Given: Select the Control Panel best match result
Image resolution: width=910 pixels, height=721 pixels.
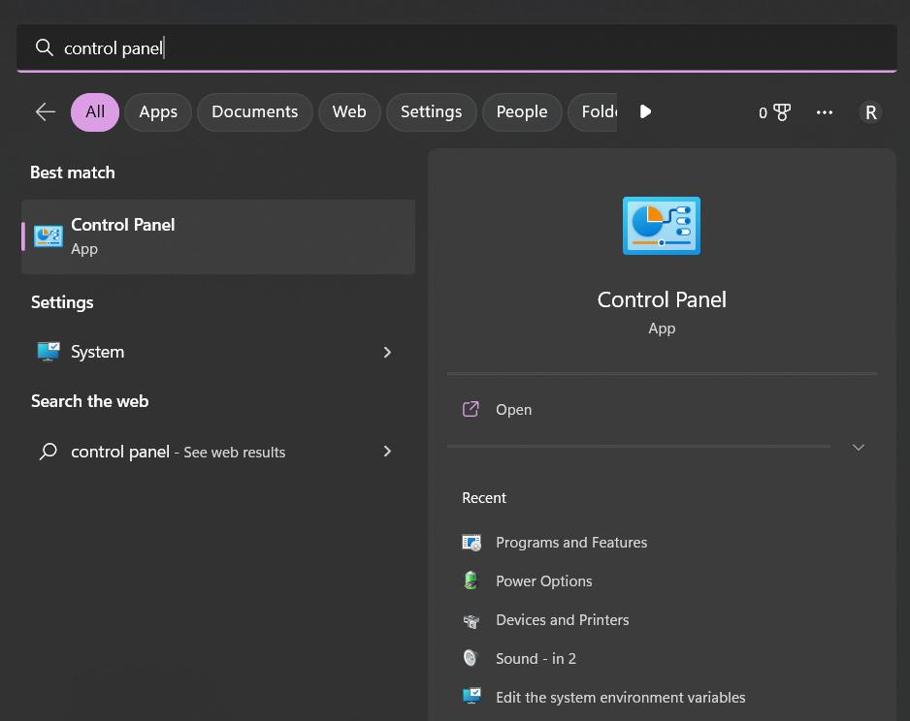Looking at the screenshot, I should click(x=218, y=236).
